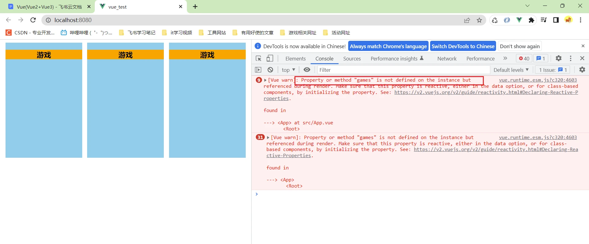Switch to the Network tab
589x244 pixels.
click(x=447, y=59)
